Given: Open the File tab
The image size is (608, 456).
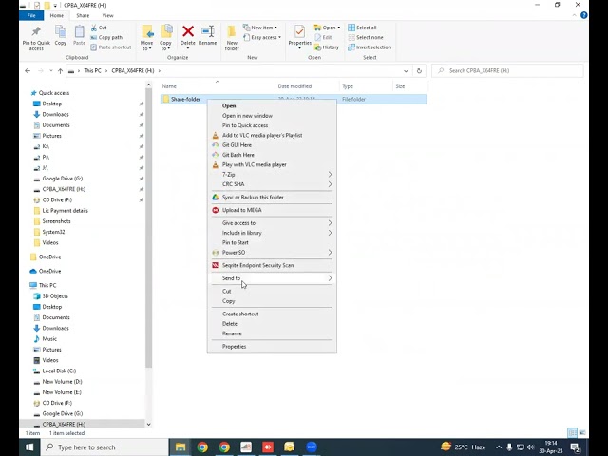Looking at the screenshot, I should tap(31, 15).
